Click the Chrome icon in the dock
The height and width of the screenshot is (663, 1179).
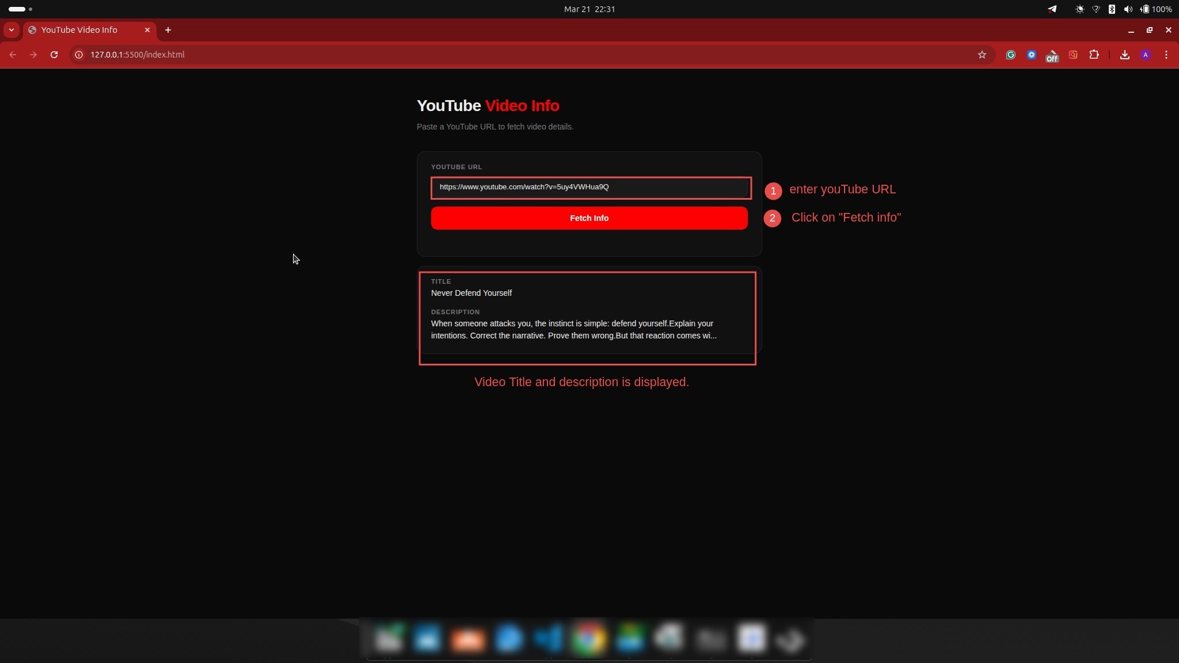pyautogui.click(x=588, y=638)
